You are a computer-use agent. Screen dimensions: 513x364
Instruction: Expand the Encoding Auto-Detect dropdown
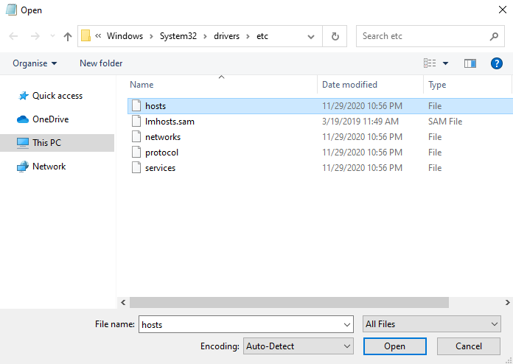tap(298, 346)
